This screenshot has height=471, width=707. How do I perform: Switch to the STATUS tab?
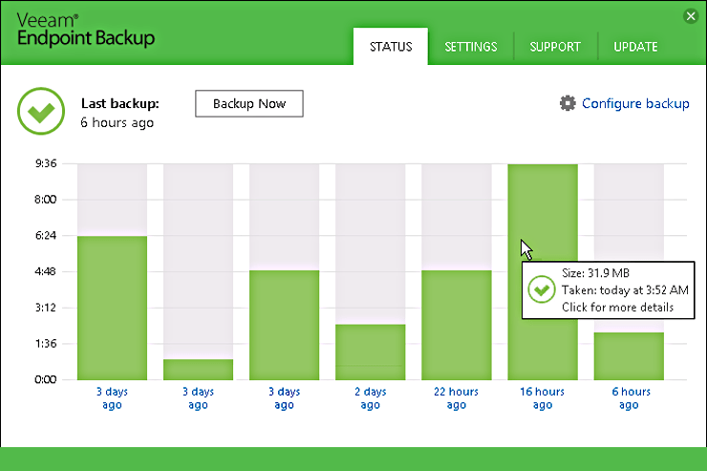click(x=390, y=47)
